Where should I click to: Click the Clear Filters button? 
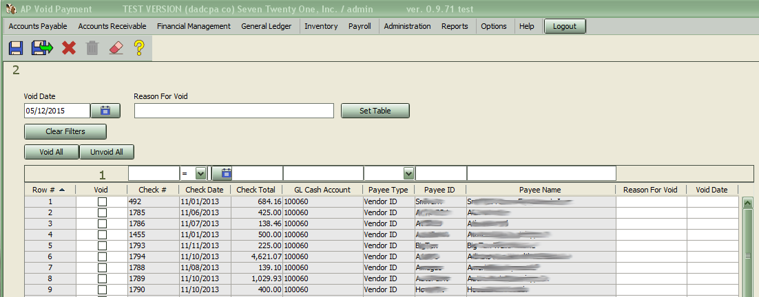coord(65,131)
